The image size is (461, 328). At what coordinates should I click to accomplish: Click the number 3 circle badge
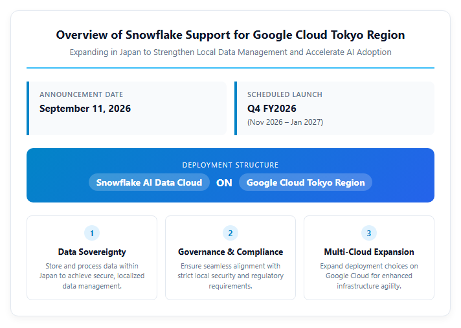368,233
